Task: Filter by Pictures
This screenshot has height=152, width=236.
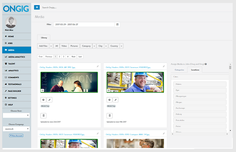Action: click(x=74, y=46)
